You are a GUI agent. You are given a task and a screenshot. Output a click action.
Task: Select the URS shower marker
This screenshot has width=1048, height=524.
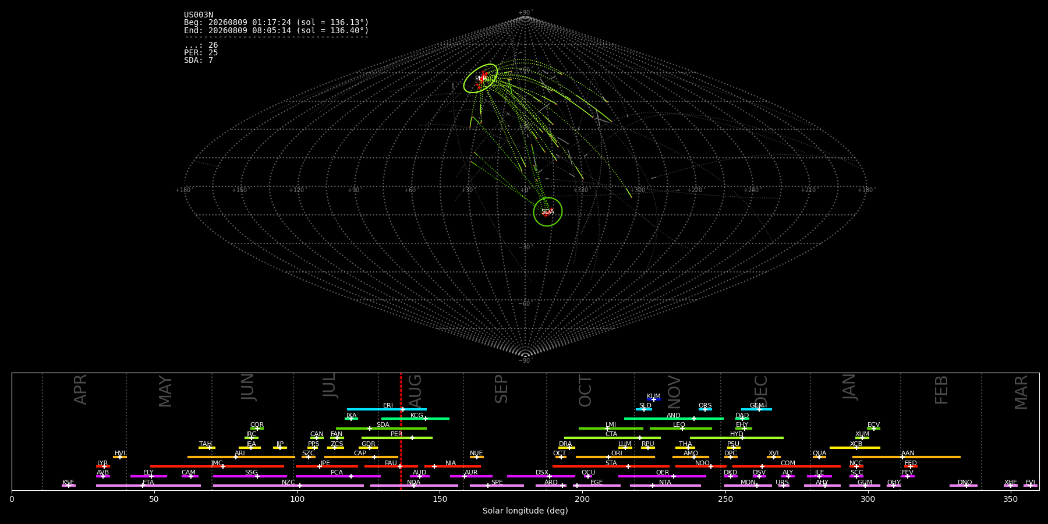click(x=784, y=486)
